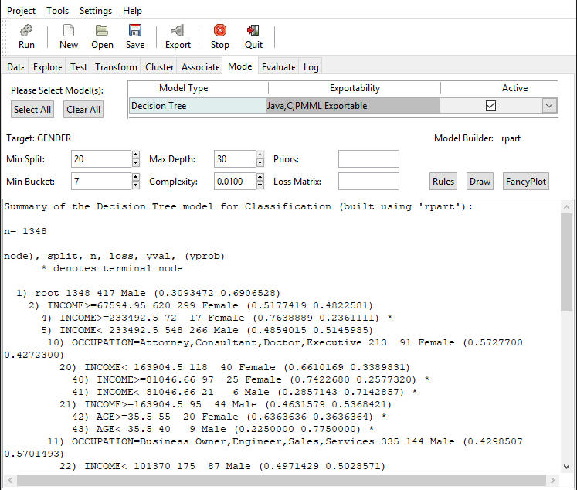
Task: Click the horizontal scrollbar thumb
Action: click(281, 480)
